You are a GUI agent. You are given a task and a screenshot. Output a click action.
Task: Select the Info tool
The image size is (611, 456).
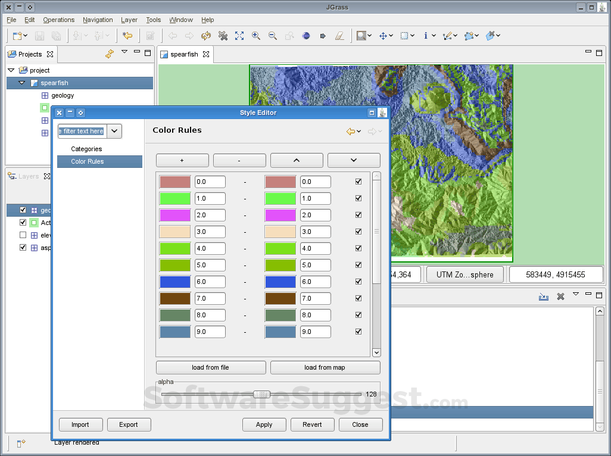(427, 36)
